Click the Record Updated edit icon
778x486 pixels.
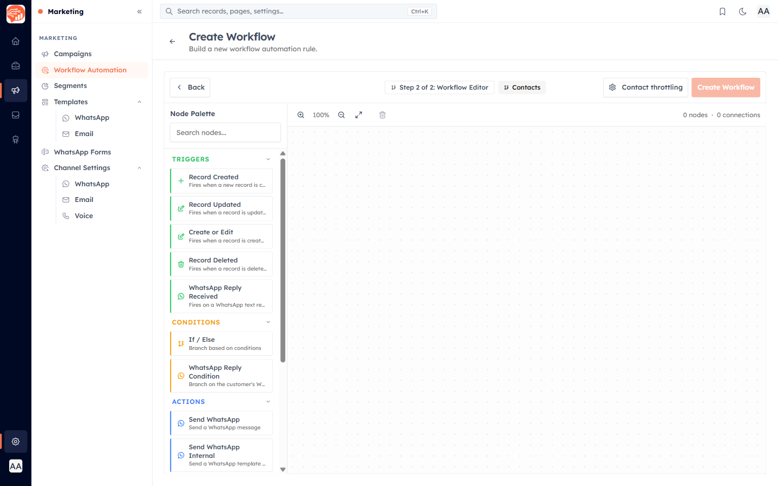tap(181, 208)
